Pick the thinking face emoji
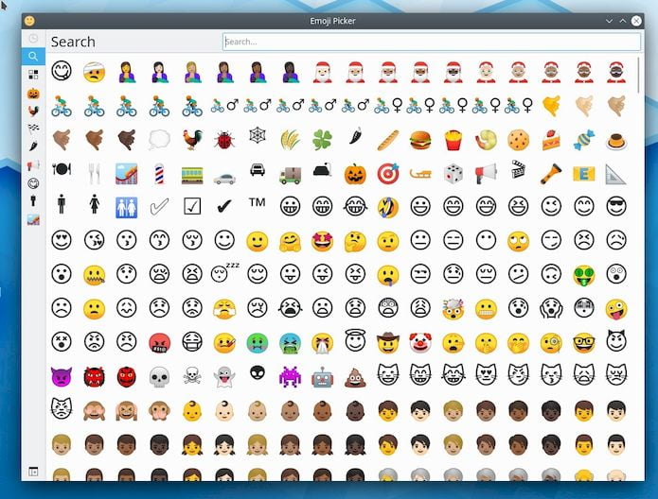Viewport: 658px width, 499px height. [x=355, y=242]
